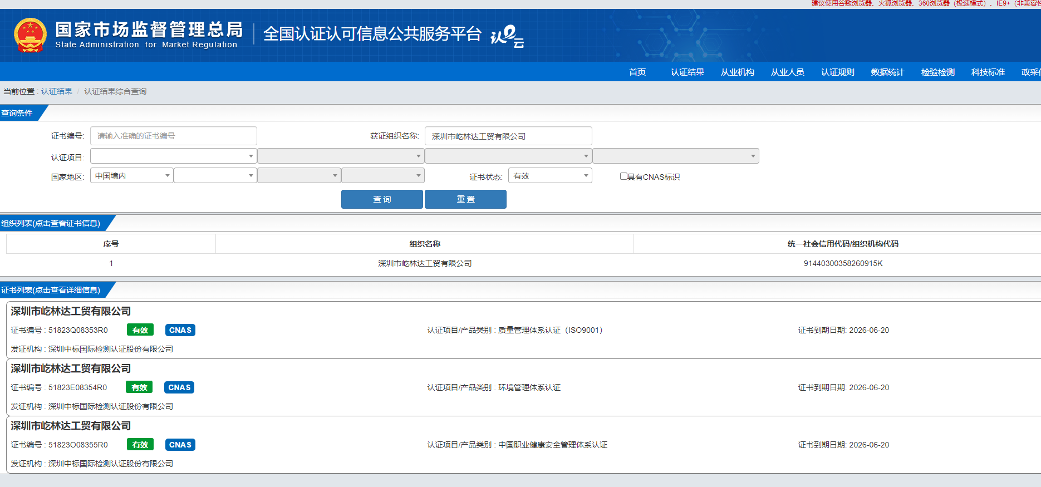
Task: Click green 有效 badge on ISO9001 certificate
Action: [x=140, y=330]
